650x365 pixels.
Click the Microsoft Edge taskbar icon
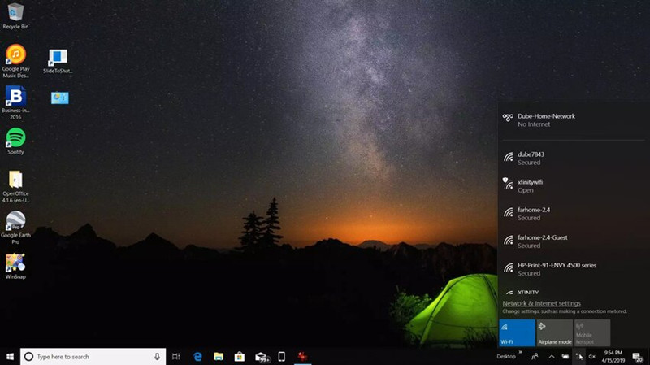[x=197, y=356]
